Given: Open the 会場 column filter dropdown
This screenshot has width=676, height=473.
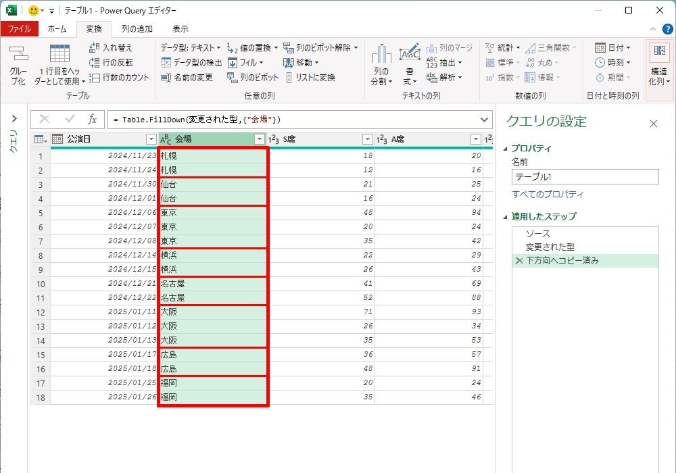Looking at the screenshot, I should click(259, 139).
